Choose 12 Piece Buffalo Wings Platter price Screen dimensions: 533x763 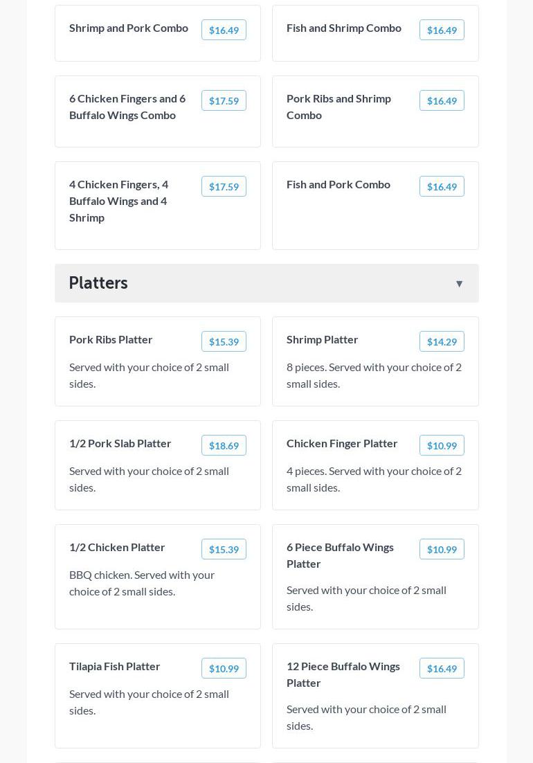442,668
